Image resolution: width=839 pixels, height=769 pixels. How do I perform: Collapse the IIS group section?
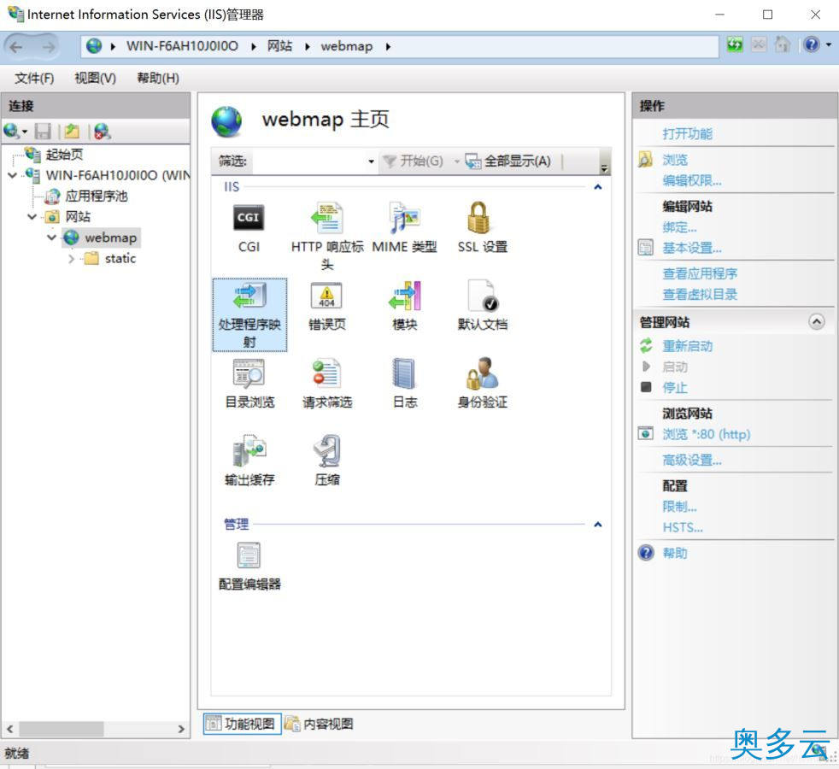[598, 187]
